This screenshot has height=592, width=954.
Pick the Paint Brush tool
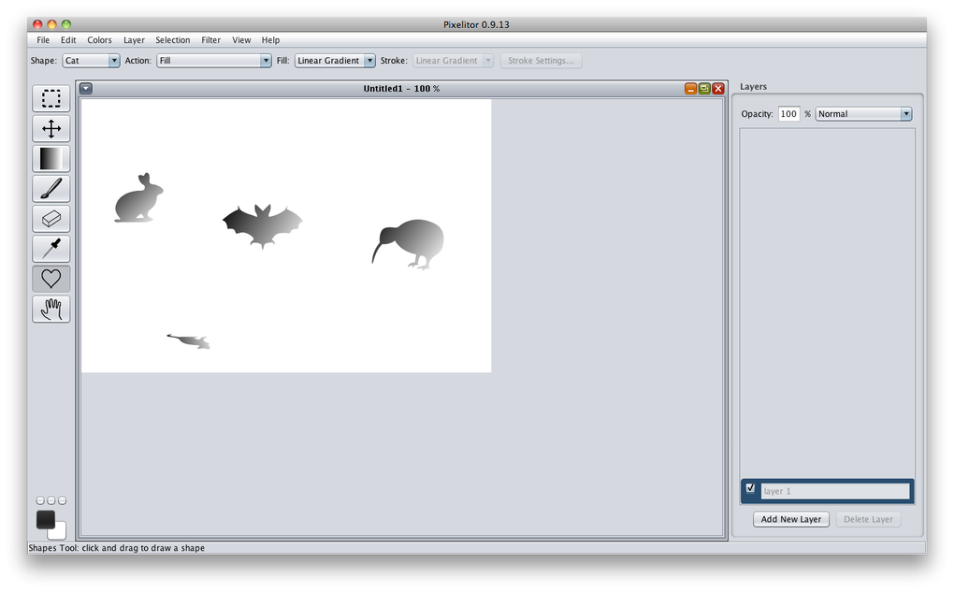coord(51,188)
